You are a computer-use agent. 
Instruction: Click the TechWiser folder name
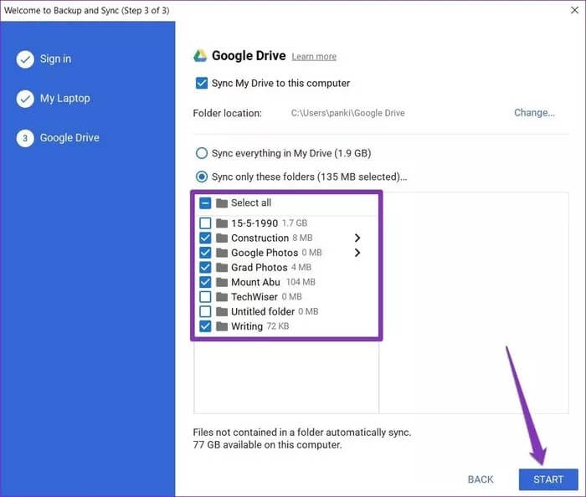coord(254,297)
